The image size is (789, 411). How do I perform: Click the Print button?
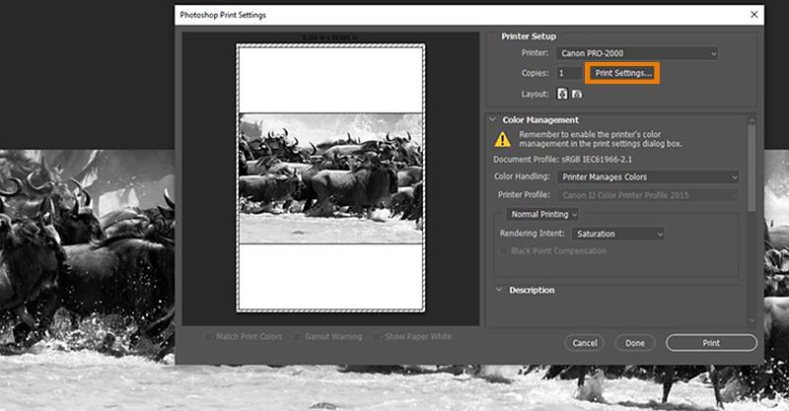pos(711,343)
